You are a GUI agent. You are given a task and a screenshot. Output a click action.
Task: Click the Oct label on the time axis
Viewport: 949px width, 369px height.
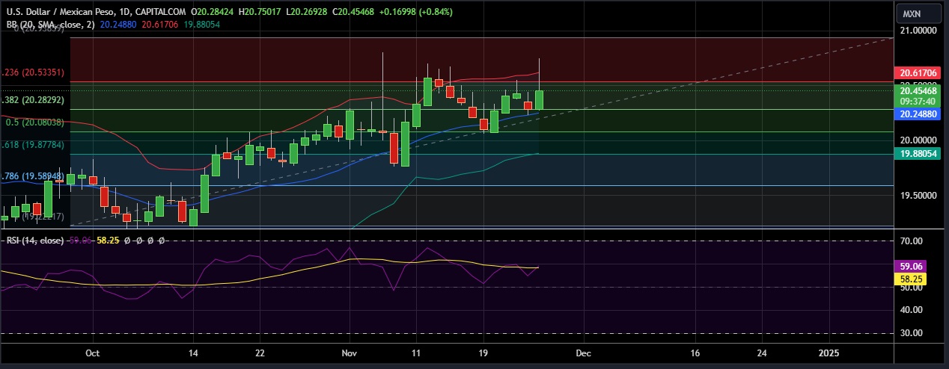(92, 352)
